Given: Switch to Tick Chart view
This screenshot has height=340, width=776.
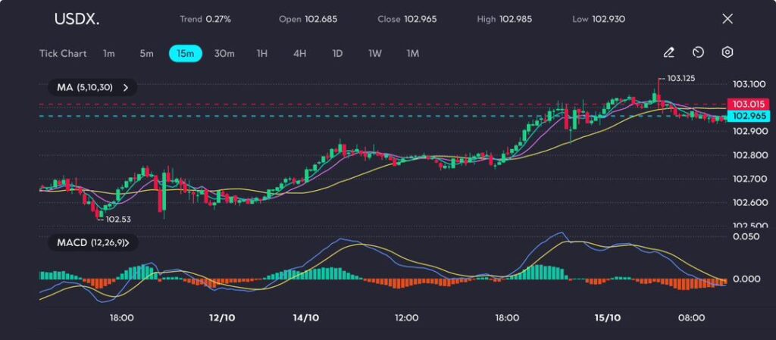Looking at the screenshot, I should point(63,54).
